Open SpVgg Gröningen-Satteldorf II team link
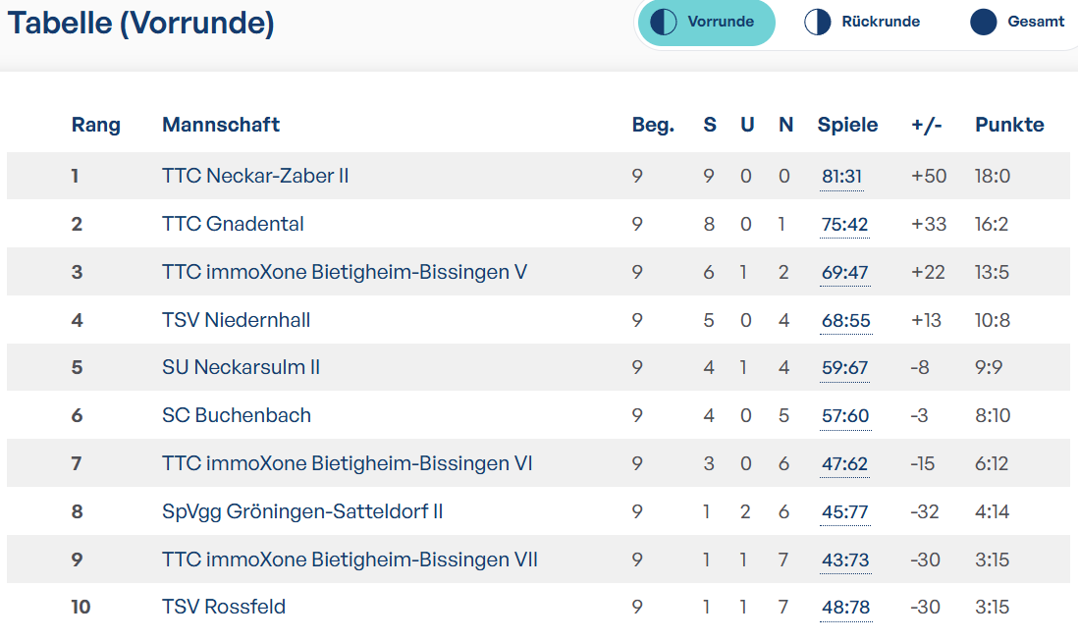 (x=302, y=511)
